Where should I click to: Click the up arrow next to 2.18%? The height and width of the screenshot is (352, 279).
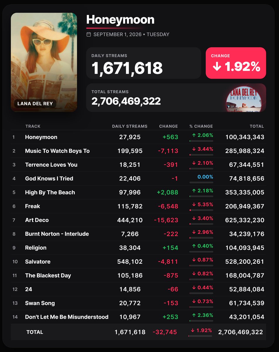(193, 191)
